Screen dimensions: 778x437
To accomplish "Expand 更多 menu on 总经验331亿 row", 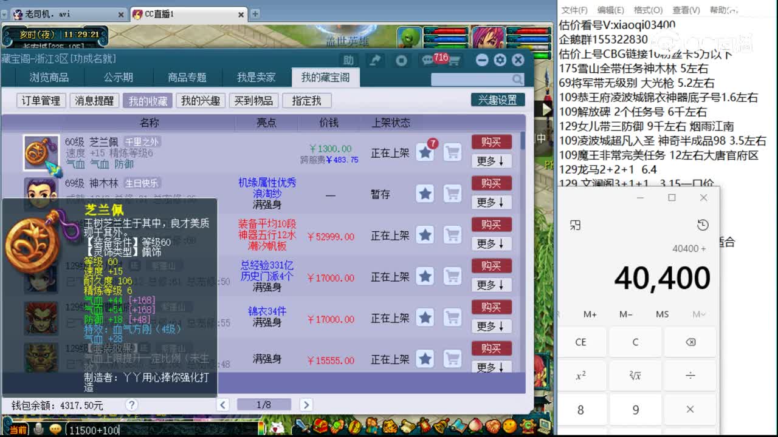I will 491,285.
